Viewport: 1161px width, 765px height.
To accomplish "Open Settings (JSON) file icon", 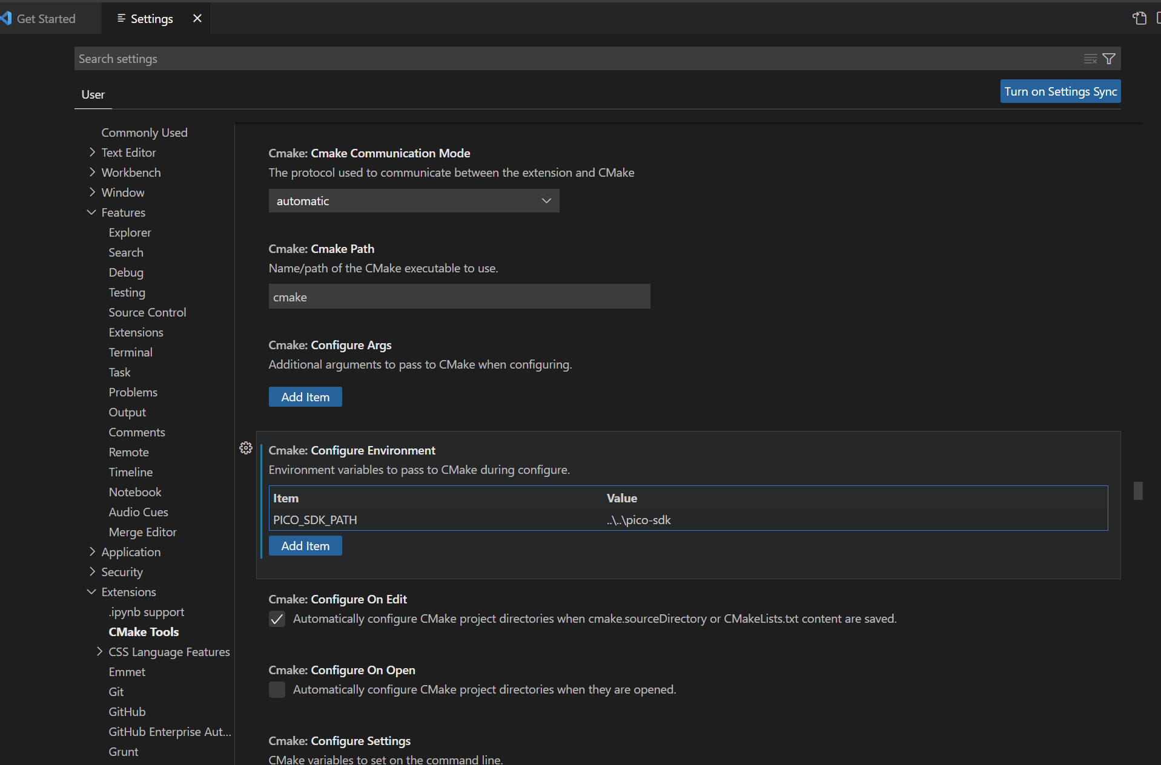I will [1139, 18].
